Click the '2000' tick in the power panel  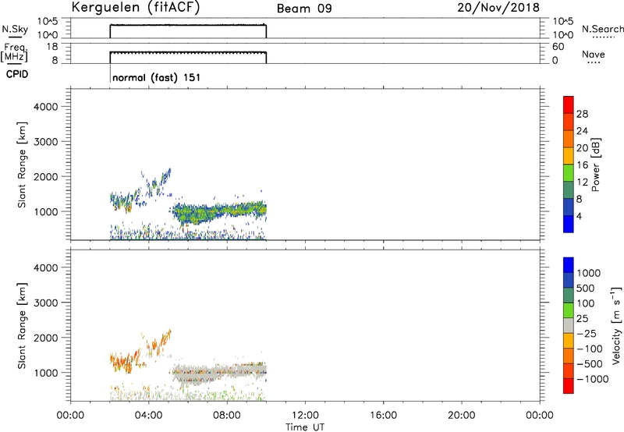click(45, 176)
